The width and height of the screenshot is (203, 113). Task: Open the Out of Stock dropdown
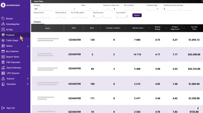point(122,16)
